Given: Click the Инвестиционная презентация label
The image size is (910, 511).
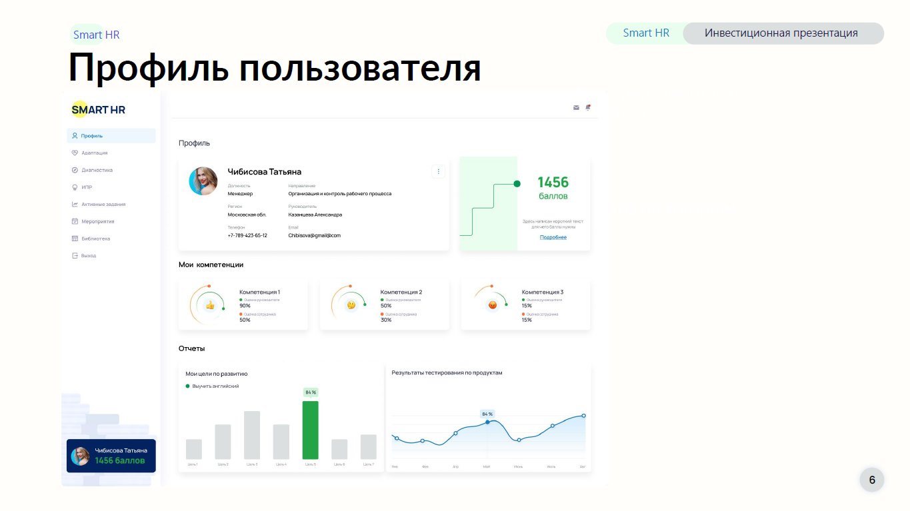Looking at the screenshot, I should pyautogui.click(x=781, y=33).
